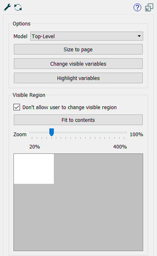The height and width of the screenshot is (256, 157).
Task: Click the 400% maximum zoom label
Action: pos(120,147)
